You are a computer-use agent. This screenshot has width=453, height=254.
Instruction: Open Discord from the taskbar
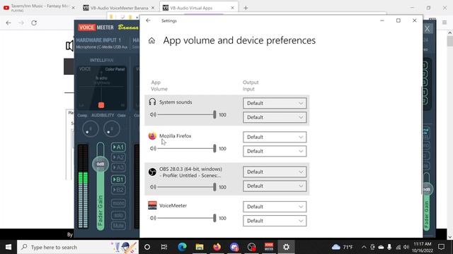(234, 247)
